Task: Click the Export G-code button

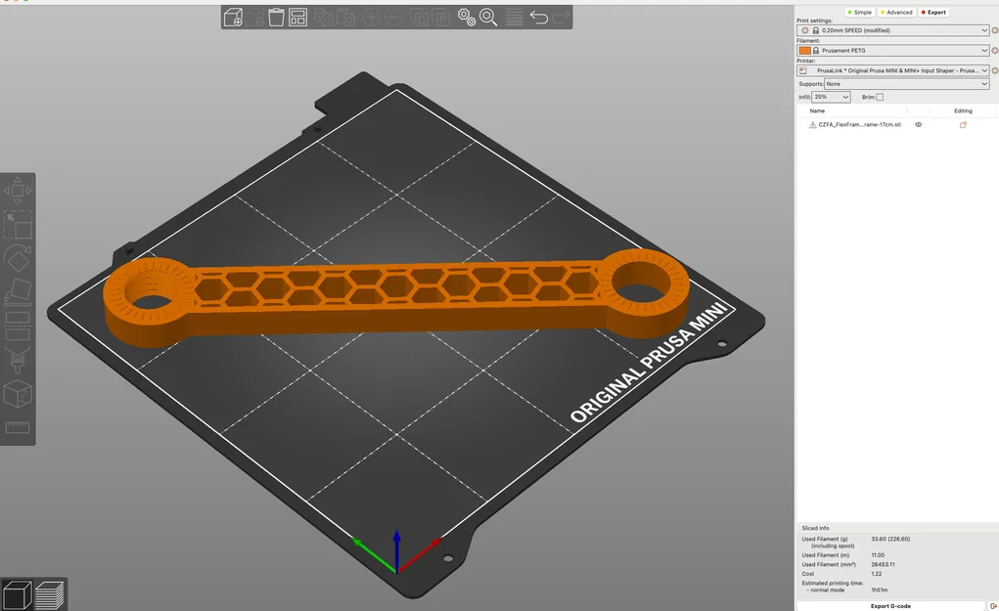Action: pos(890,606)
